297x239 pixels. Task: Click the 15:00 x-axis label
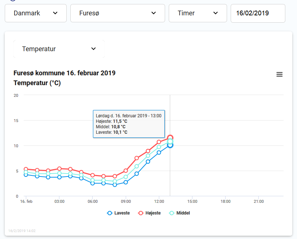192,201
